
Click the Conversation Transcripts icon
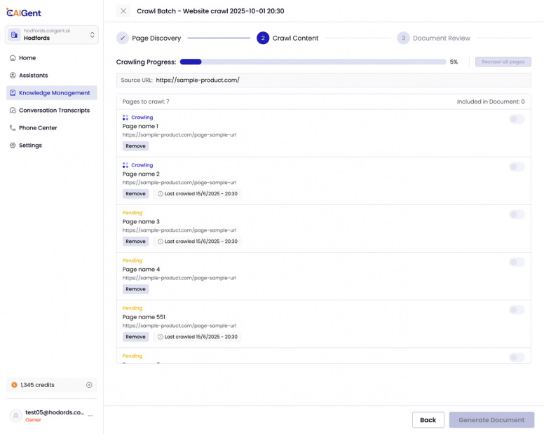[x=13, y=111]
